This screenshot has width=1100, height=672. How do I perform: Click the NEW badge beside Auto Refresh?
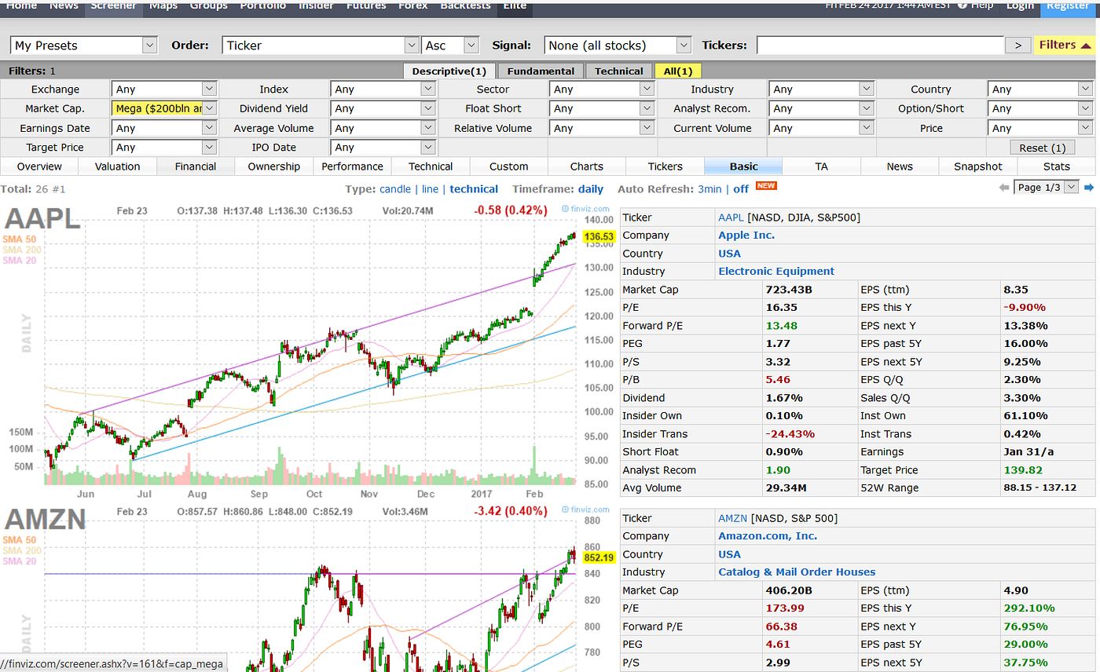point(766,186)
